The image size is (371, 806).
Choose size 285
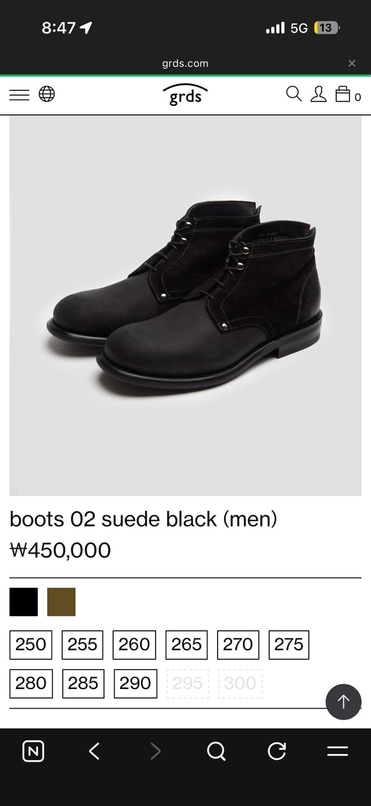tap(83, 683)
